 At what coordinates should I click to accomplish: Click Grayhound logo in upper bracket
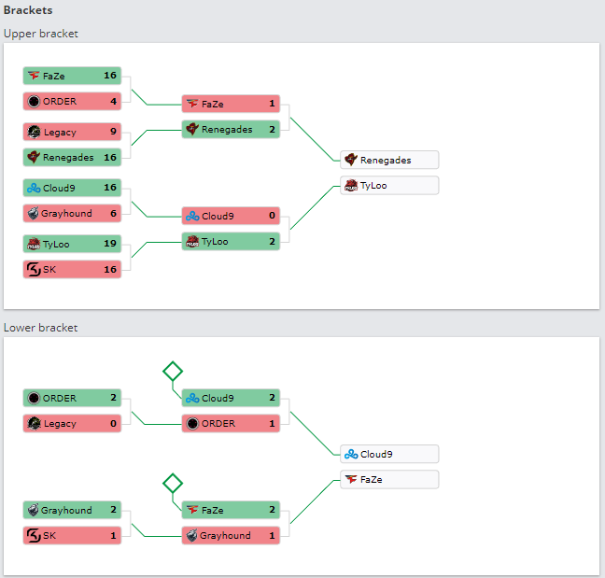coord(34,213)
